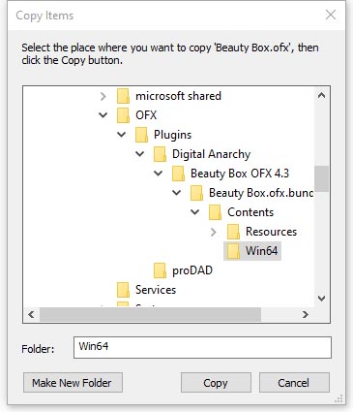This screenshot has height=412, width=353.
Task: Select the OFX folder icon
Action: pos(123,115)
